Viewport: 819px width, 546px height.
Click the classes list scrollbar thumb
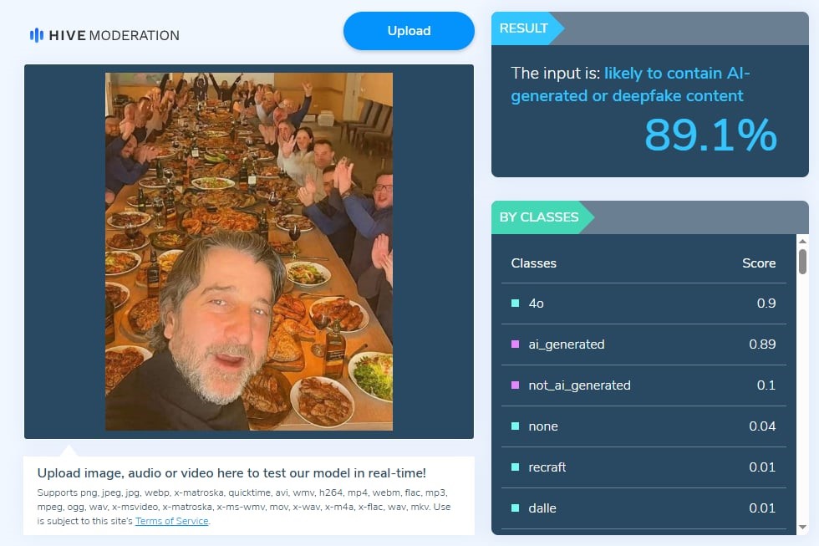802,261
